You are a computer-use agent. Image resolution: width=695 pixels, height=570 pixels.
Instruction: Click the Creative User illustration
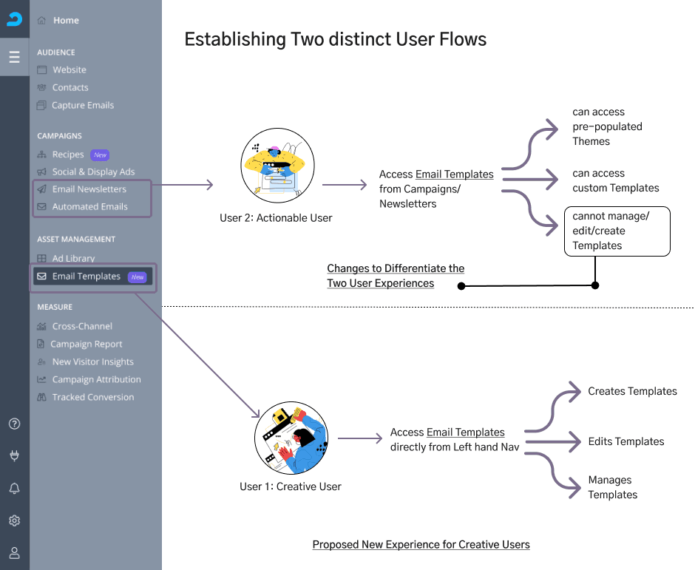[291, 438]
